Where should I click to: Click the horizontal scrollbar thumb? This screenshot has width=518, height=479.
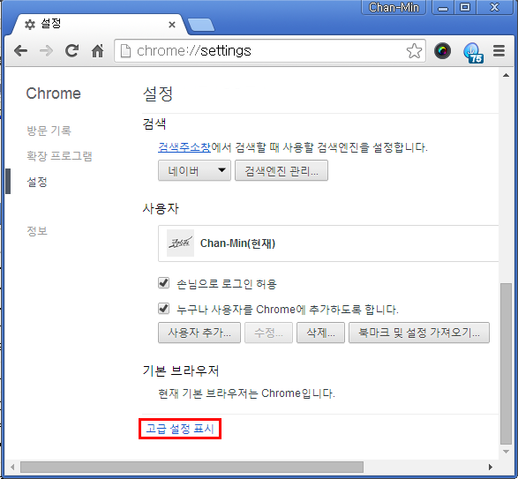coord(192,468)
